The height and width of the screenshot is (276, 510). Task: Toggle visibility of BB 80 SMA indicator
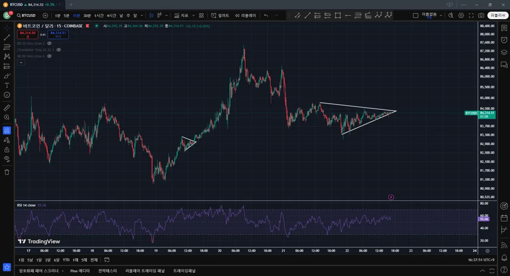[x=49, y=56]
